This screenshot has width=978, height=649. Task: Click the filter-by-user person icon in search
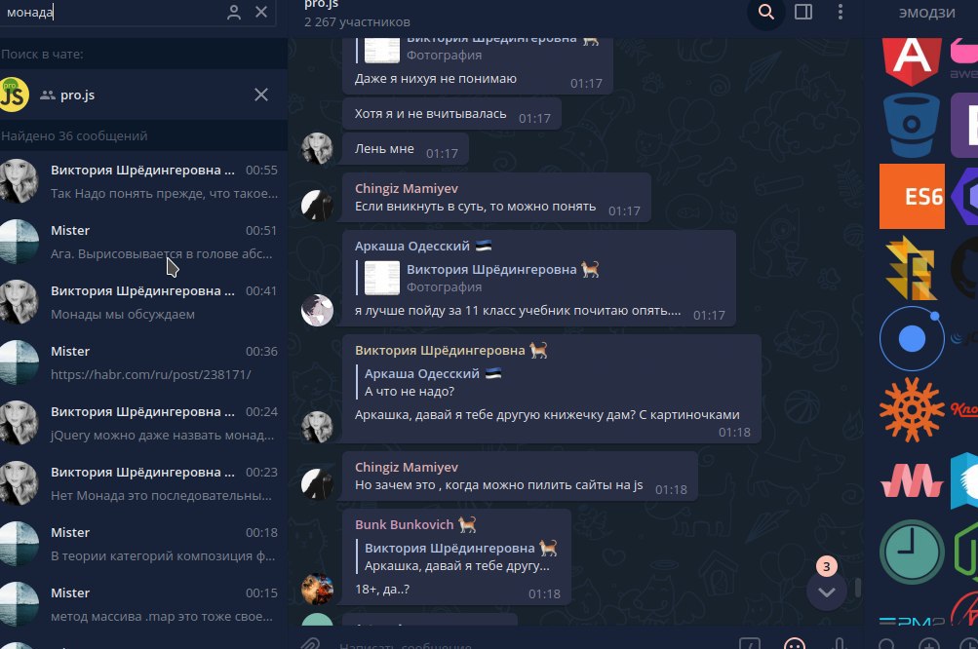pos(234,12)
